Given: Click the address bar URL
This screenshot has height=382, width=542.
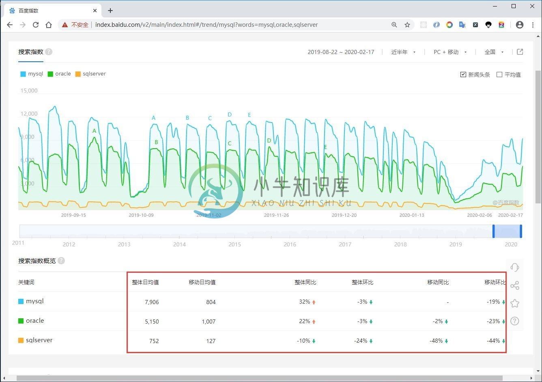Looking at the screenshot, I should [x=206, y=25].
